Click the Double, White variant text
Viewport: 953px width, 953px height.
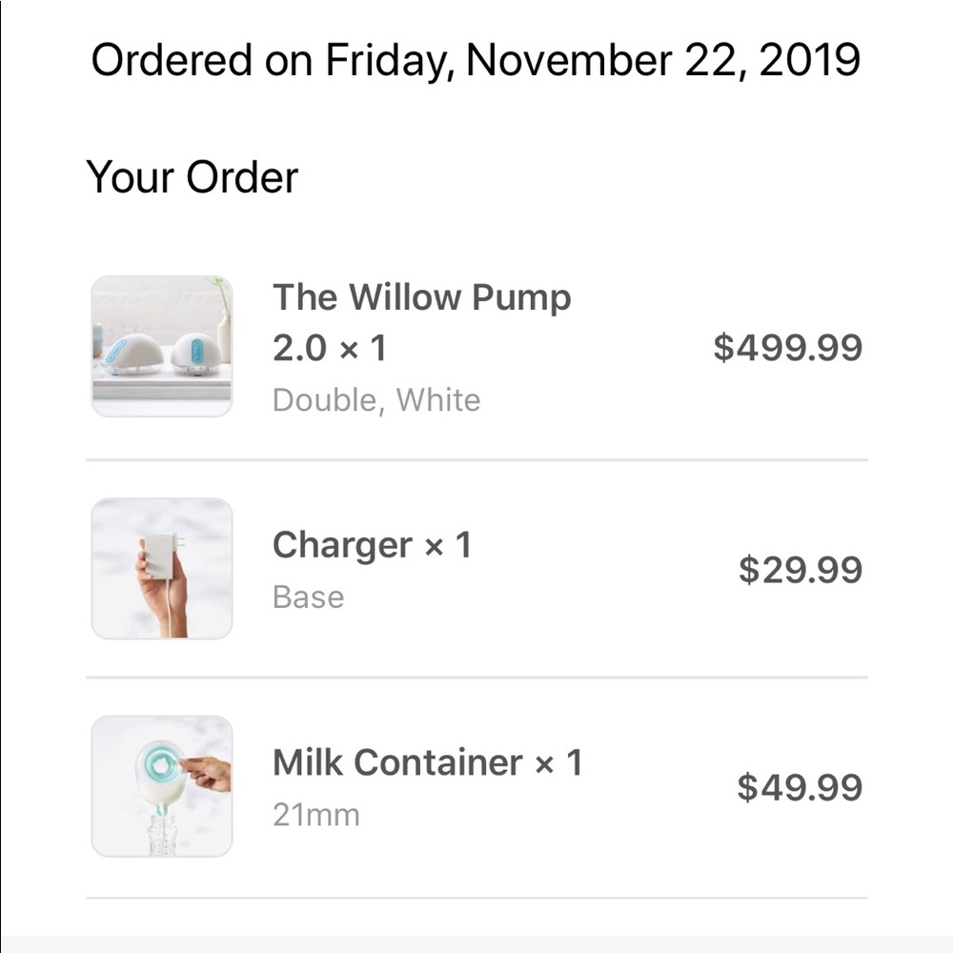[x=375, y=399]
